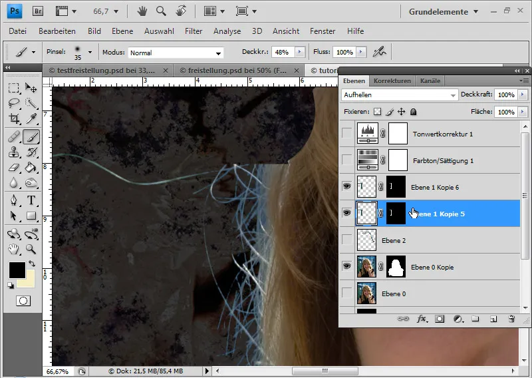Select the Path Selection tool
The image size is (532, 378).
(13, 216)
